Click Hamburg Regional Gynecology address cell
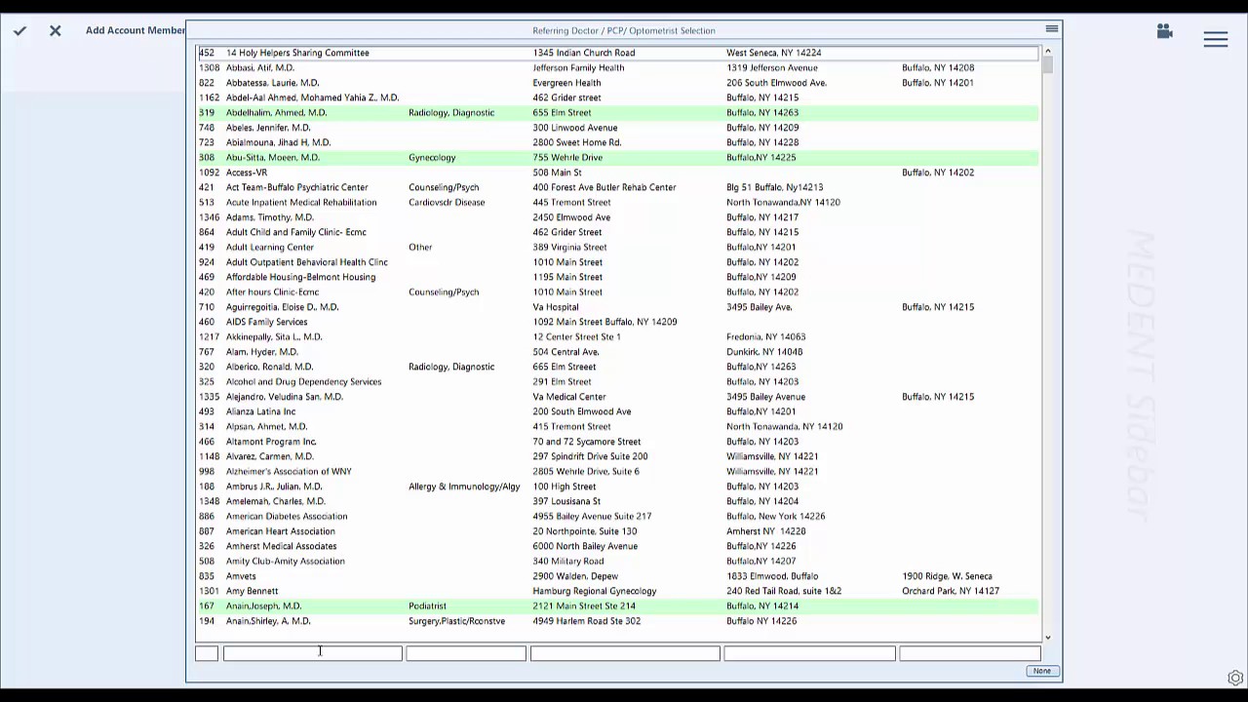 [x=595, y=591]
